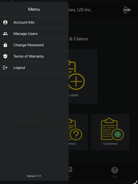
Task: Click the submitted claims question-mark clipboard icon
Action: tap(76, 129)
